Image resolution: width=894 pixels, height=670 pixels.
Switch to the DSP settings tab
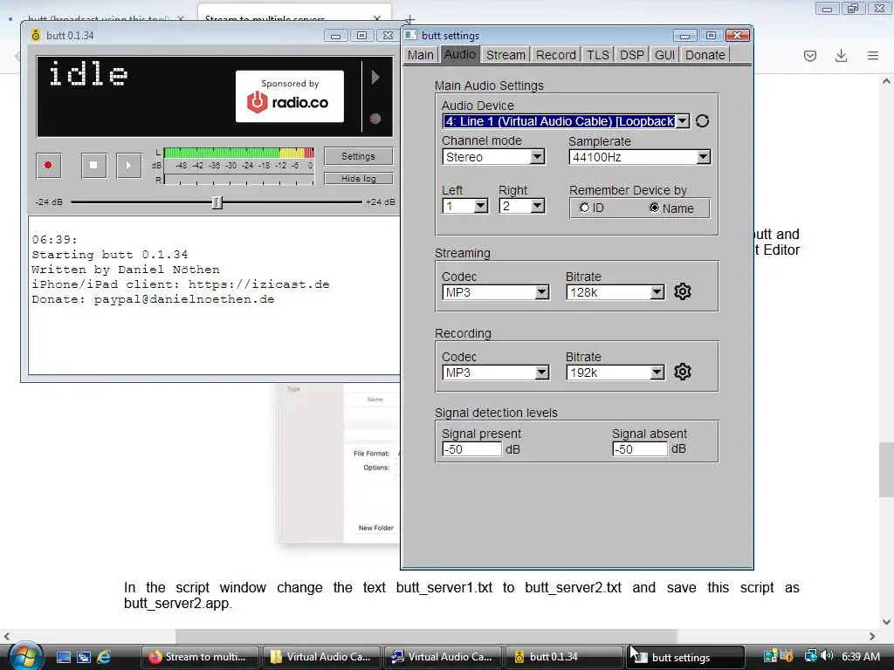tap(632, 55)
